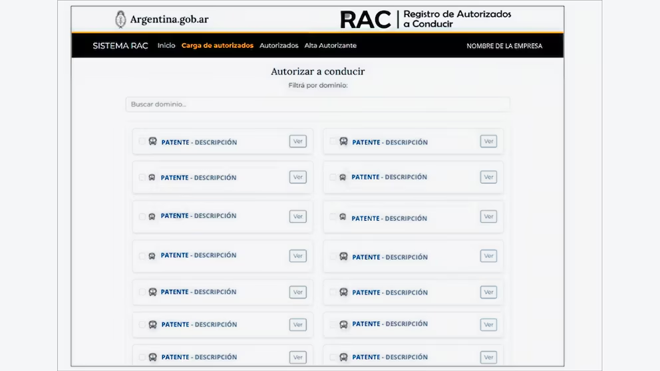Click the RAC Registro de Autorizados logo
Screen dimensions: 660x371
click(426, 19)
